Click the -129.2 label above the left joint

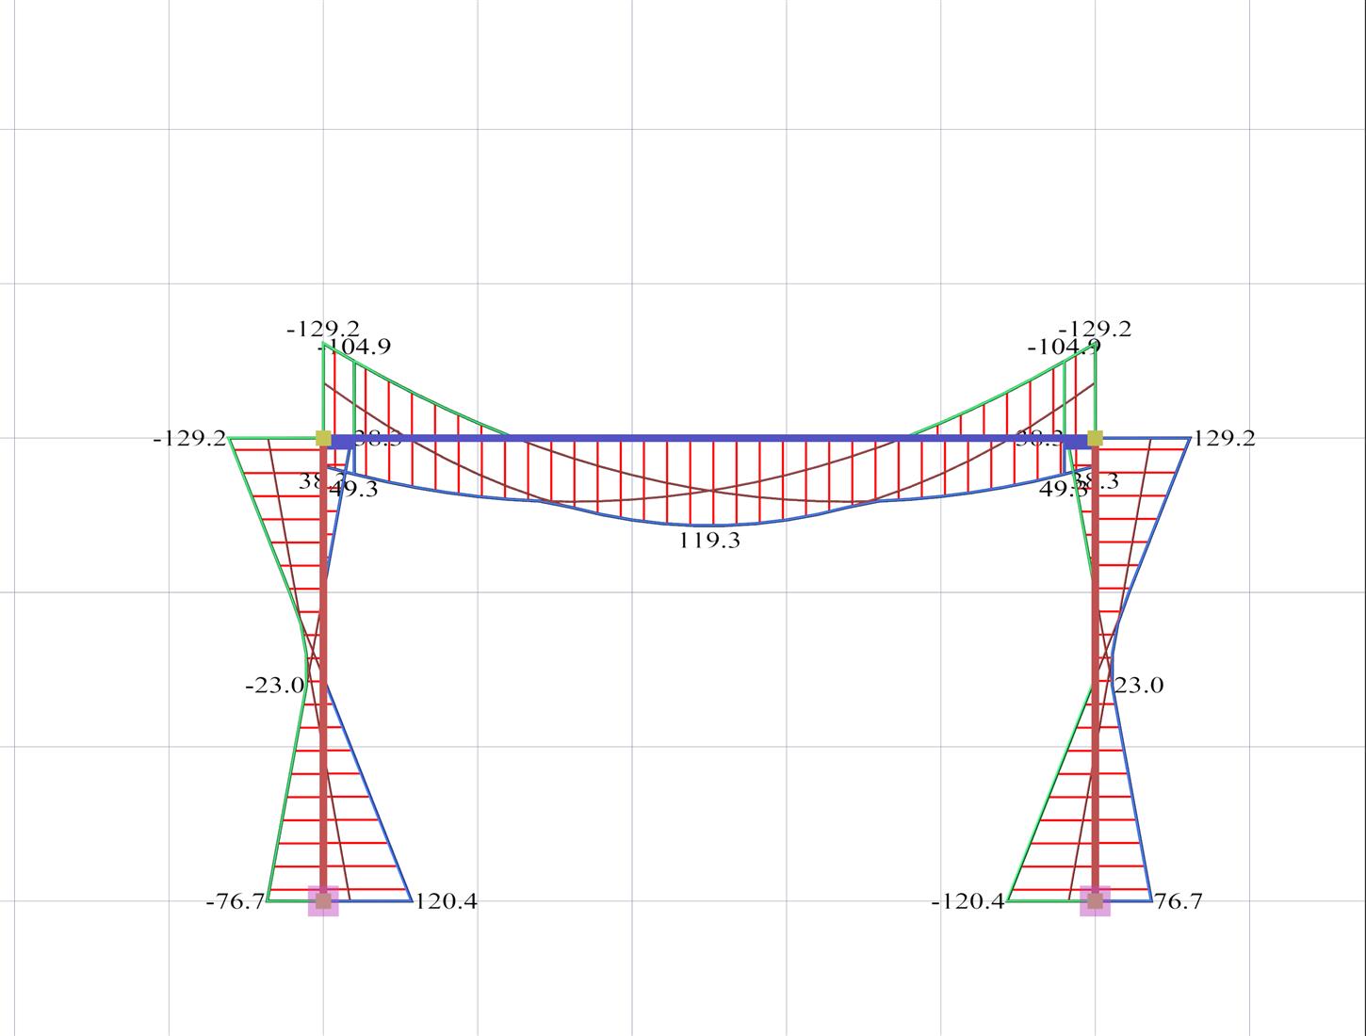322,329
